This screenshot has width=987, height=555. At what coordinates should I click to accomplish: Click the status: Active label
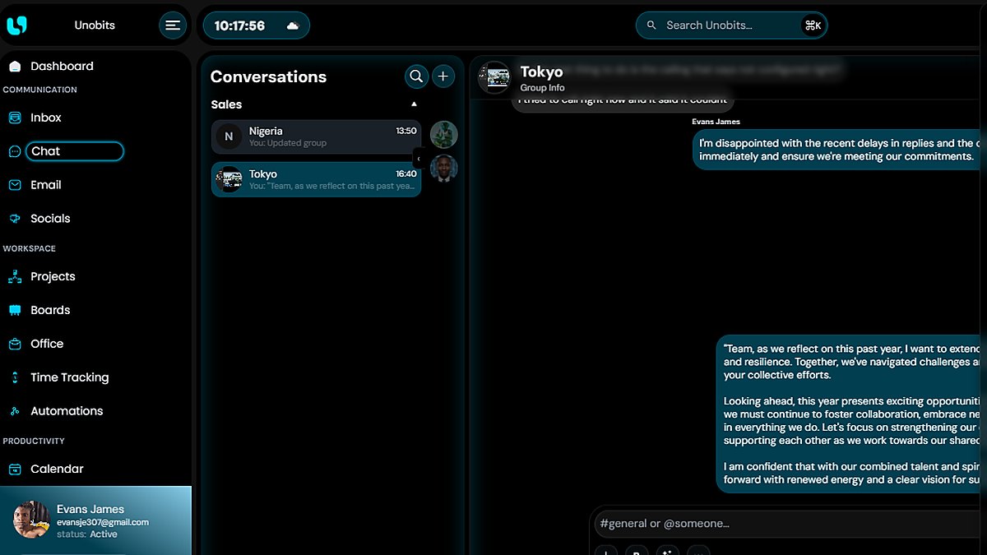87,534
